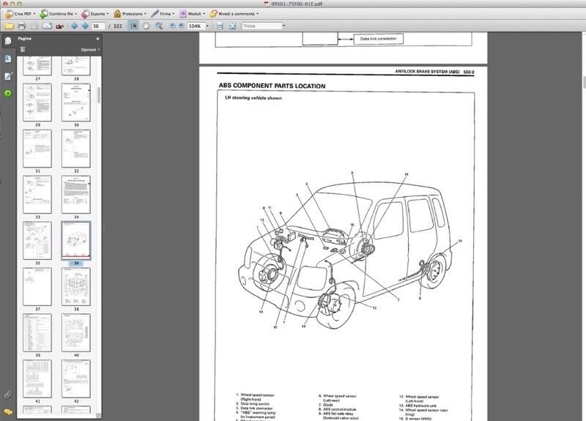Click the email envelope icon
The image size is (586, 421).
coord(48,26)
